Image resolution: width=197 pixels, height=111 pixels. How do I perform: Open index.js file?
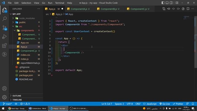pos(26,59)
